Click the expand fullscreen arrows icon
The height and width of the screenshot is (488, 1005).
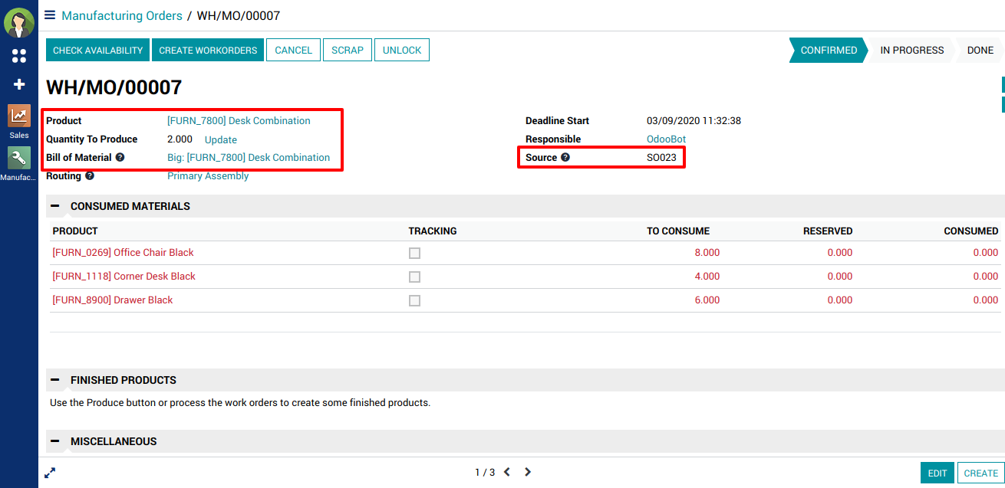click(x=50, y=473)
